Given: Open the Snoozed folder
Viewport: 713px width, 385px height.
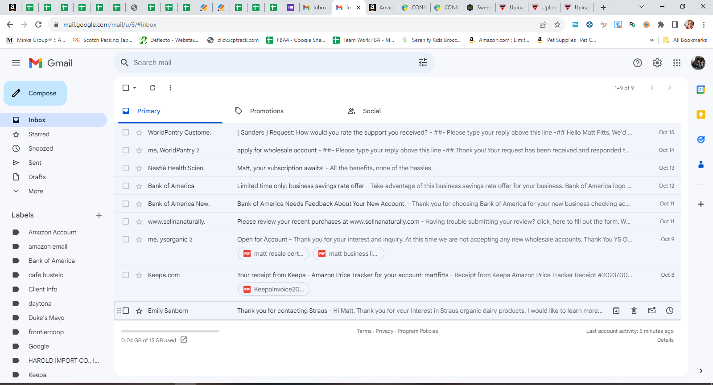Looking at the screenshot, I should pos(41,148).
